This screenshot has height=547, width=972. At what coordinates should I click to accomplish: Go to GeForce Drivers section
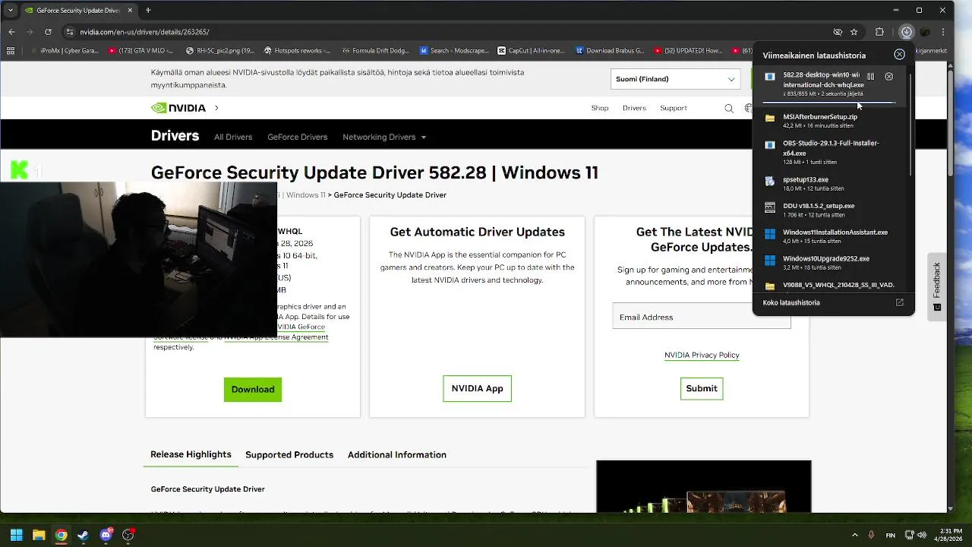pos(297,137)
